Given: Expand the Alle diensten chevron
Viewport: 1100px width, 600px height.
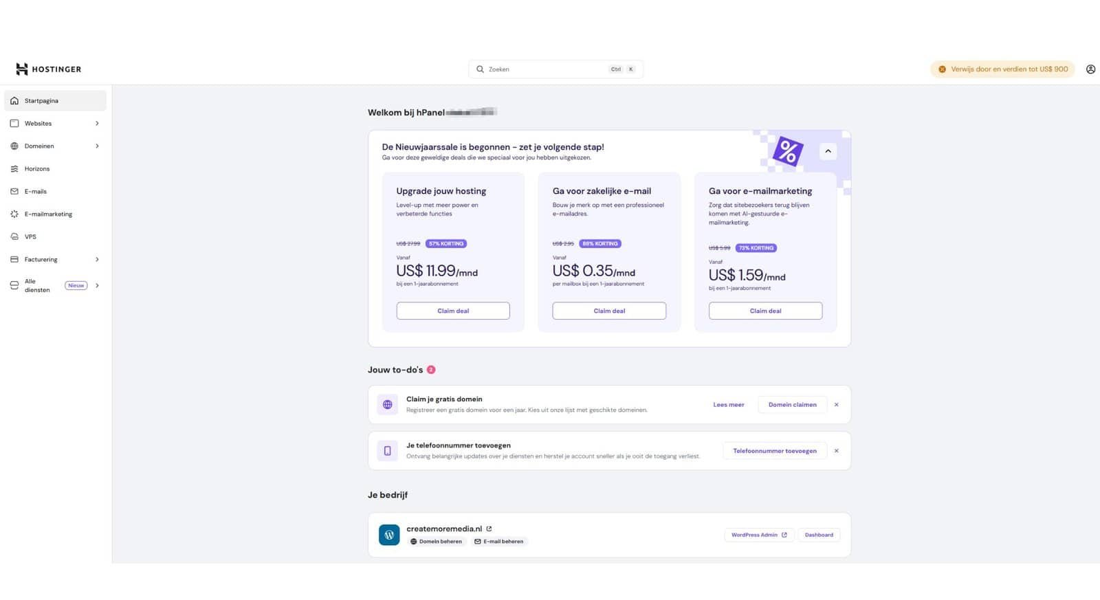Looking at the screenshot, I should 97,286.
